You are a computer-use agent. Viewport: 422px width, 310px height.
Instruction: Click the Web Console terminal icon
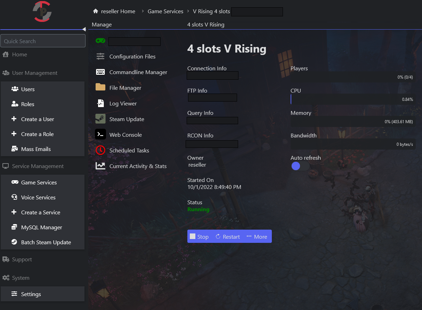[x=100, y=134]
